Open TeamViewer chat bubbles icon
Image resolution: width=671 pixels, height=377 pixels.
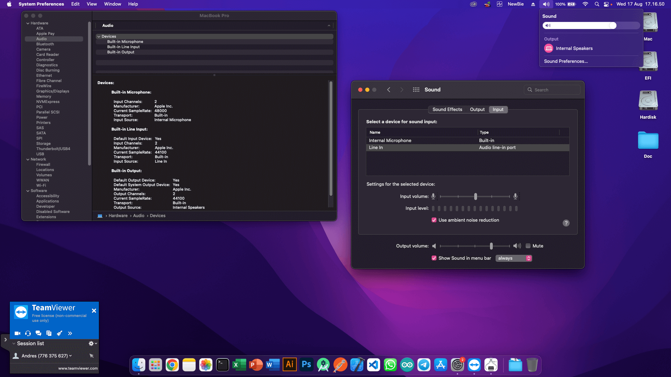click(x=38, y=333)
